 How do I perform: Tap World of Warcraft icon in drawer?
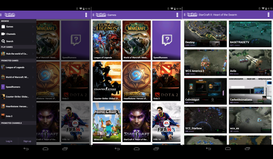coord(3,77)
